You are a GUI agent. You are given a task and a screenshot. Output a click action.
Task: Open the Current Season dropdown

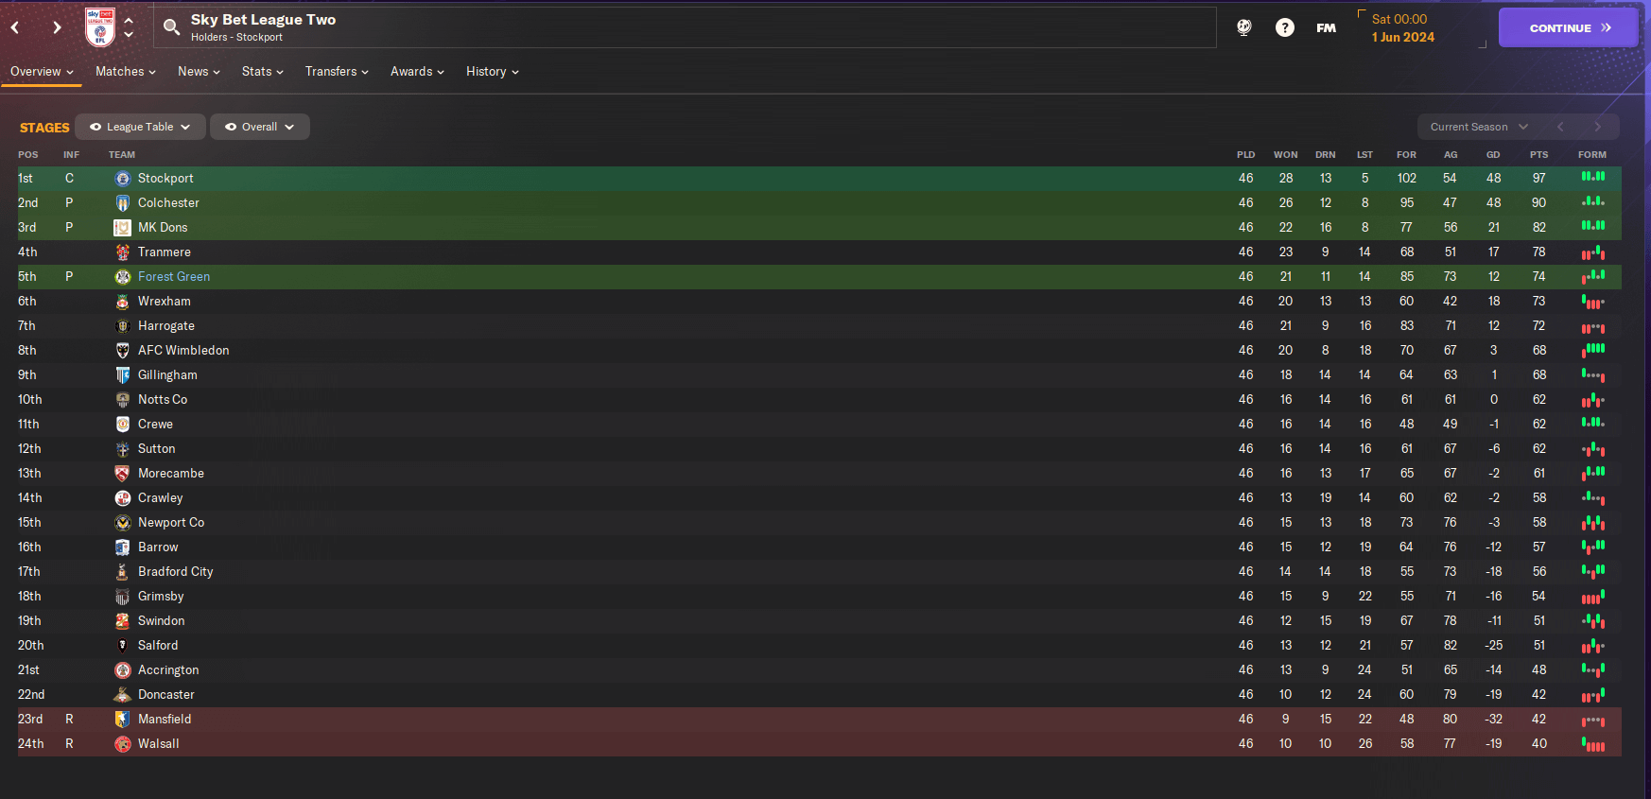[x=1478, y=127]
